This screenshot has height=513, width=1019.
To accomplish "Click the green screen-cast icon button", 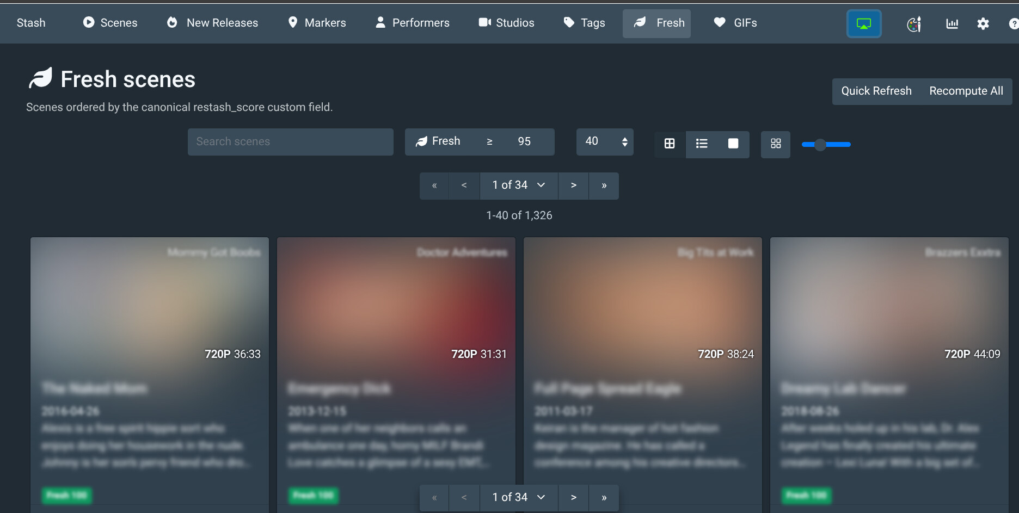I will point(864,24).
